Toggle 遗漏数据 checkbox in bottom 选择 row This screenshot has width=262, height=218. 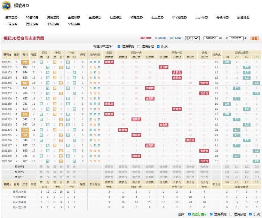[x=211, y=214]
